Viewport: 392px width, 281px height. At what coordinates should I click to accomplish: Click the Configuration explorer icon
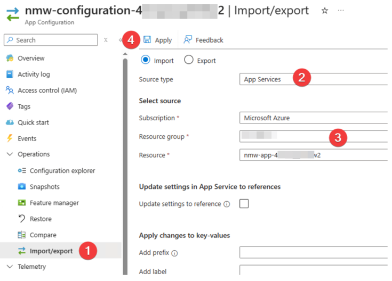[22, 171]
